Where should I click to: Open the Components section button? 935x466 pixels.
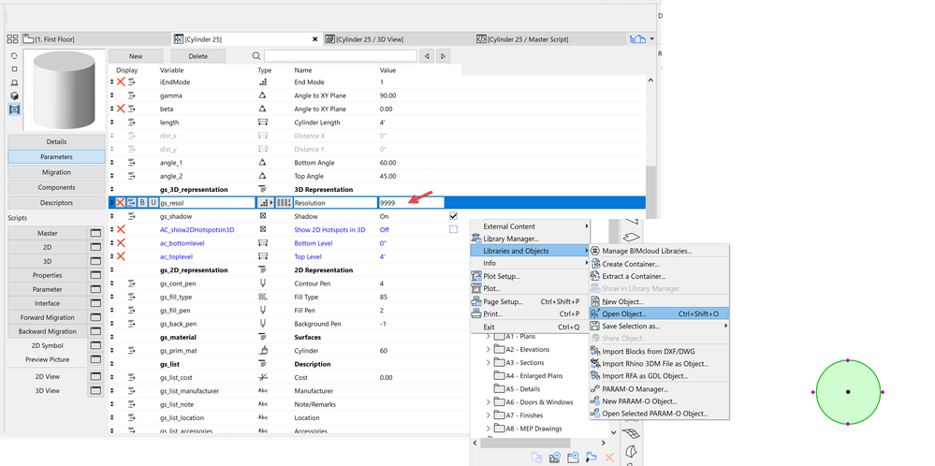56,187
